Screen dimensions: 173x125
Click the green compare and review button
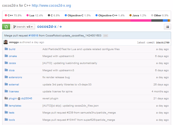6,26
